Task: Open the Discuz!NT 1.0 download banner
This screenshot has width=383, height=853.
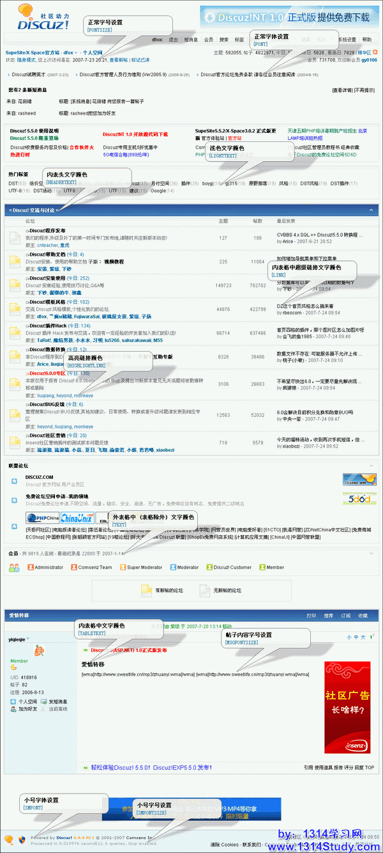Action: click(289, 17)
